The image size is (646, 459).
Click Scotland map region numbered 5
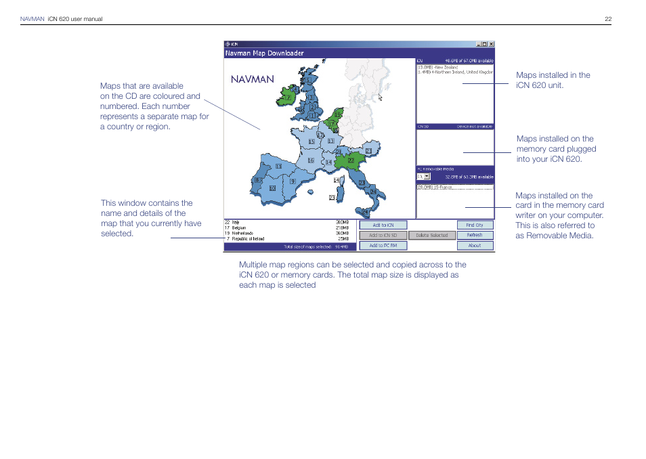coord(307,81)
